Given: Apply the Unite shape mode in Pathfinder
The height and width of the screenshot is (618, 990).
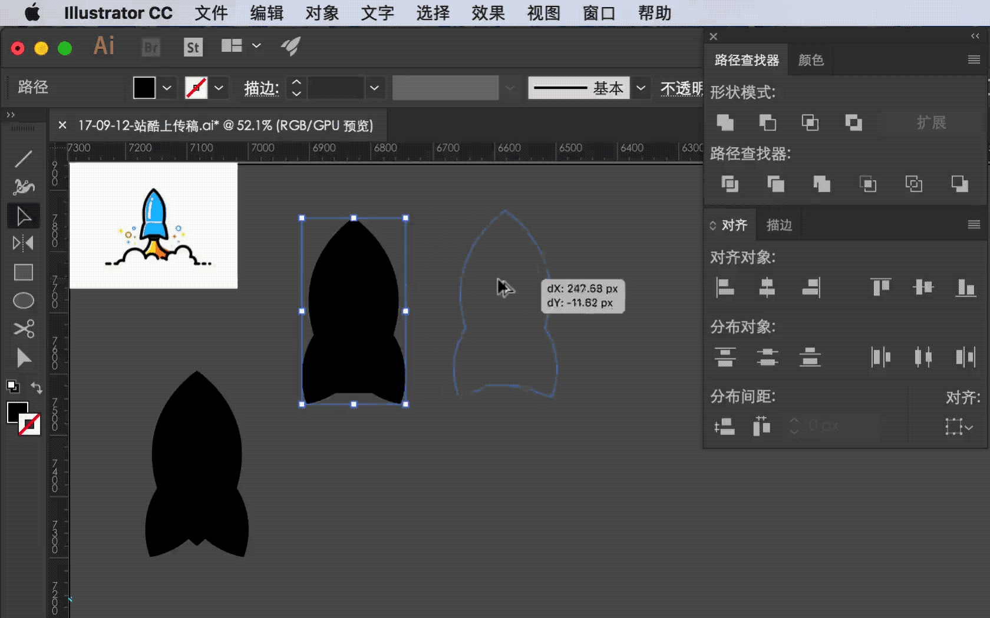Looking at the screenshot, I should [x=724, y=123].
